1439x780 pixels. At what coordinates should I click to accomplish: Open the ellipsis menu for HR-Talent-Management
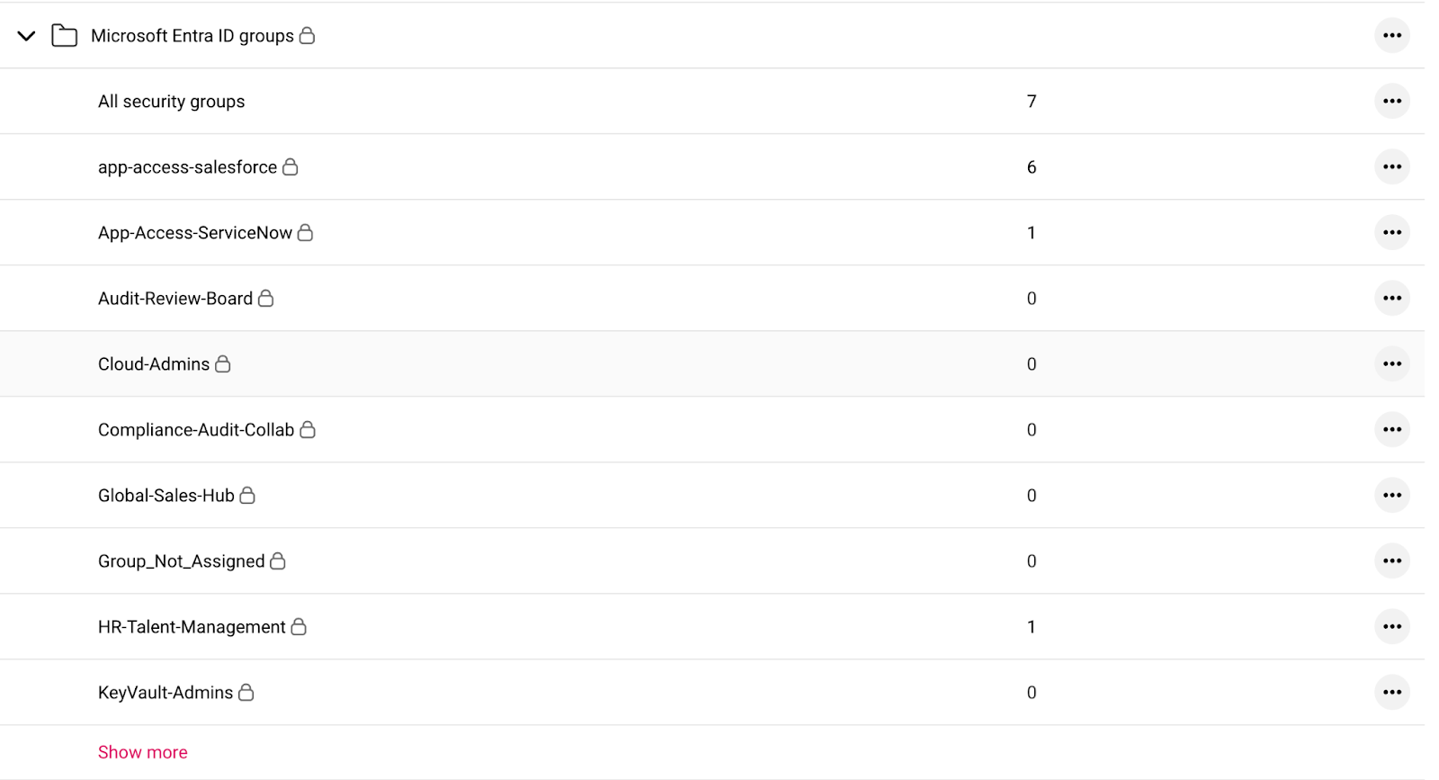(x=1391, y=627)
